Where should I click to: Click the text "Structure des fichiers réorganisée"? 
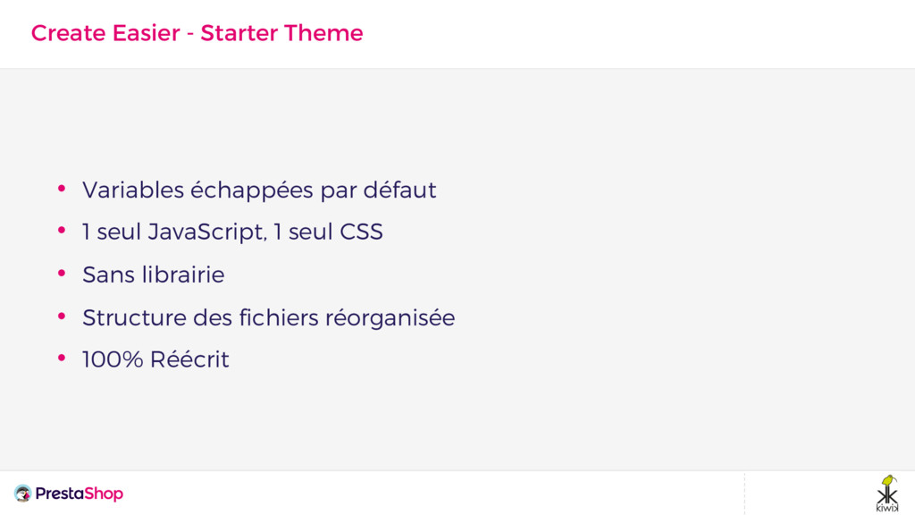(268, 317)
